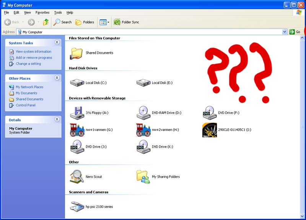306x220 pixels.
Task: Select the 290CLE-011405C1 (I:) drive icon
Action: tap(210, 130)
